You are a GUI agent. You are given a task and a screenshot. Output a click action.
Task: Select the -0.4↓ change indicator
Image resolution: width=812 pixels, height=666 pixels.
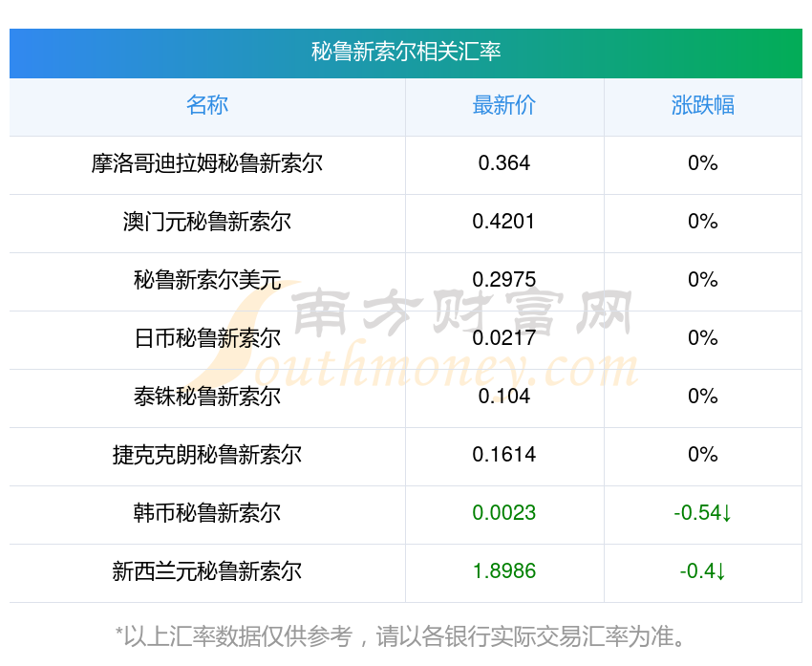703,571
